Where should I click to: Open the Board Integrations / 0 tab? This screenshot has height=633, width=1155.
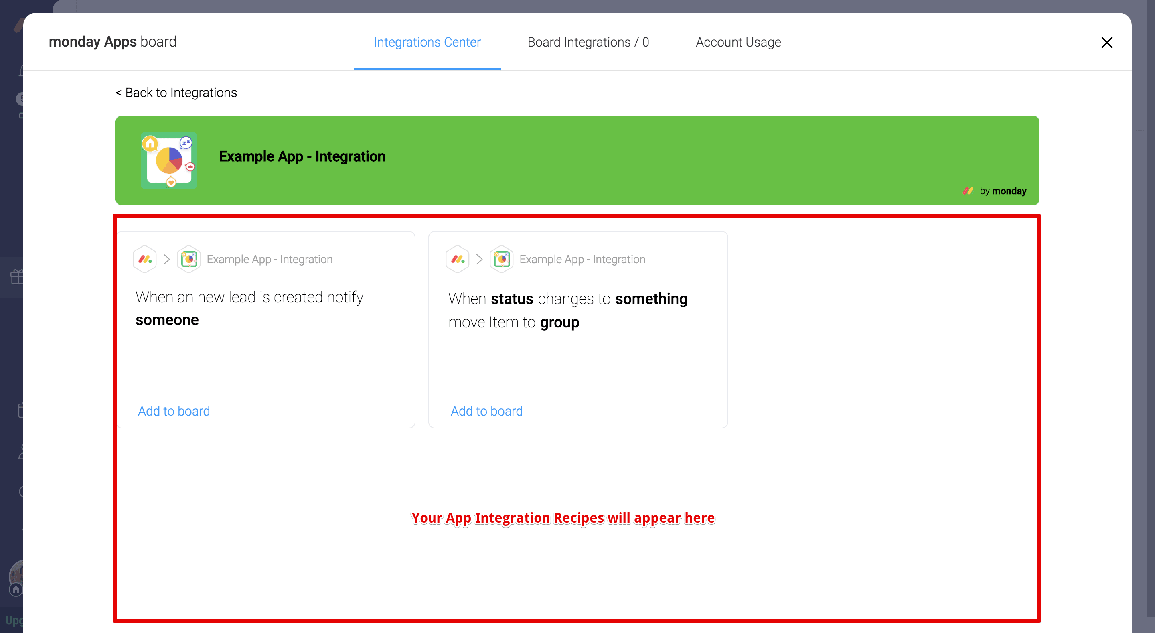(588, 42)
